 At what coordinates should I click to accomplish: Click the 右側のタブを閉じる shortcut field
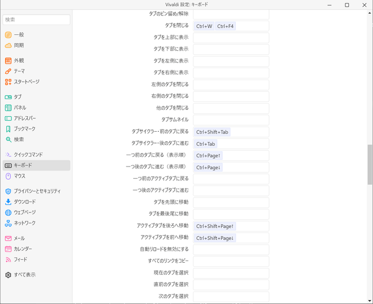click(x=231, y=97)
